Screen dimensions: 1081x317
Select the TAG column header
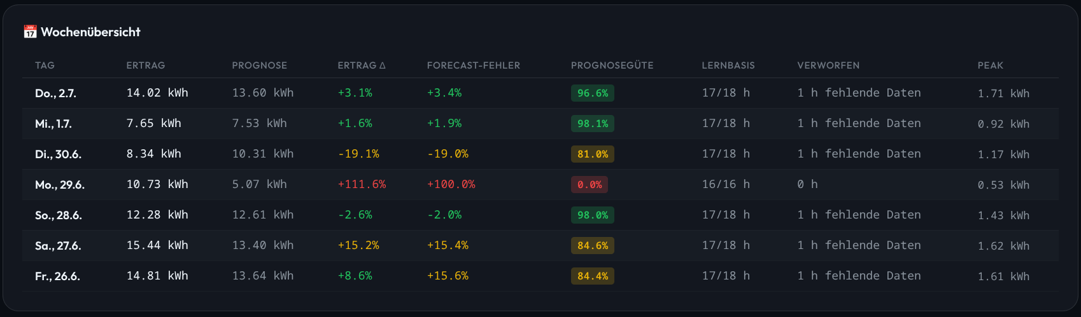coord(45,65)
